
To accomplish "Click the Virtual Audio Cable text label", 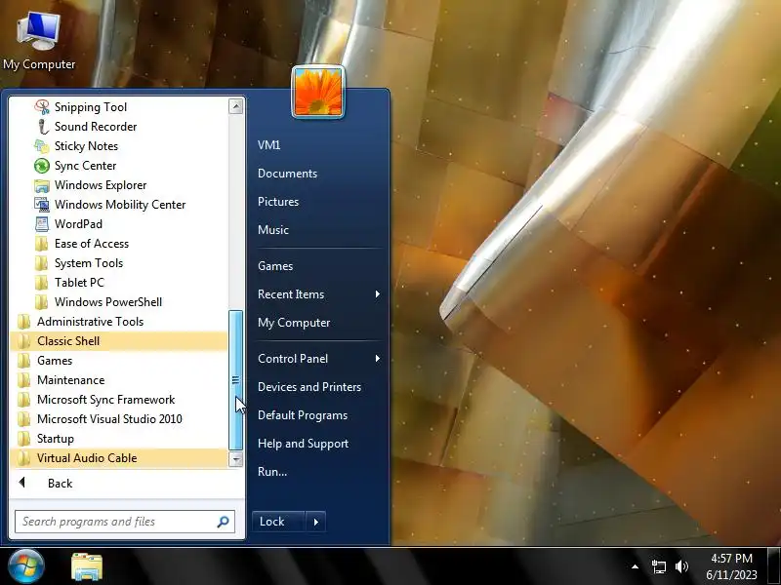I will [87, 458].
